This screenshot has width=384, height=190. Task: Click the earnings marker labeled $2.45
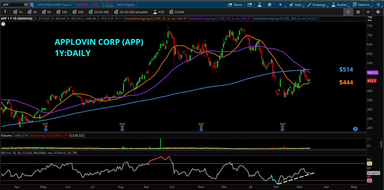click(x=201, y=127)
